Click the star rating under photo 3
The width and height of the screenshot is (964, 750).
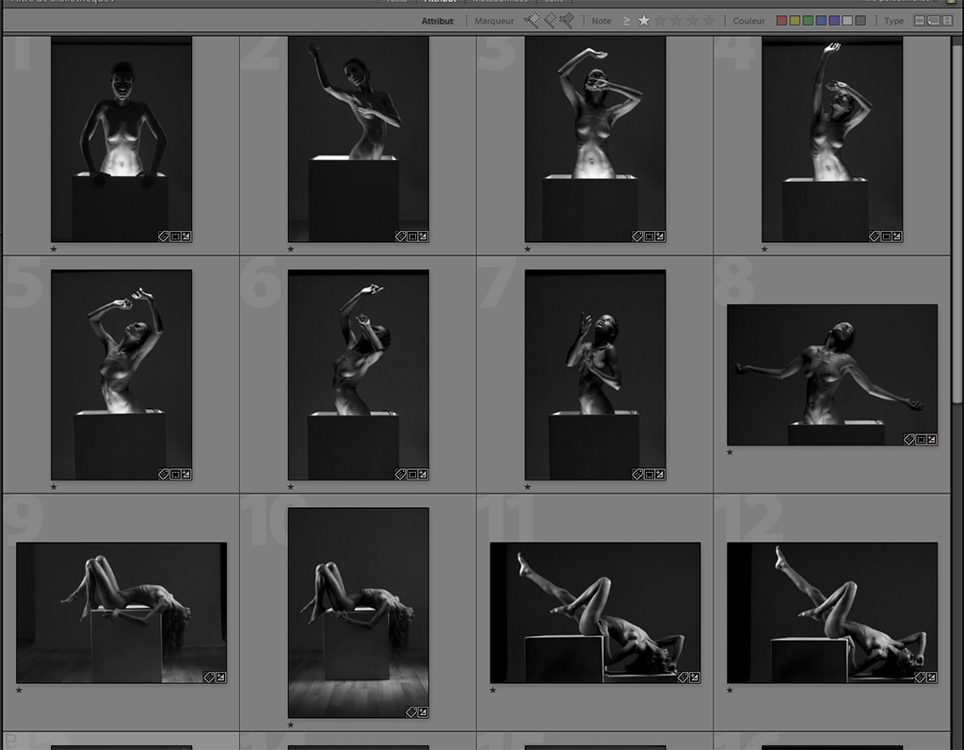(527, 249)
